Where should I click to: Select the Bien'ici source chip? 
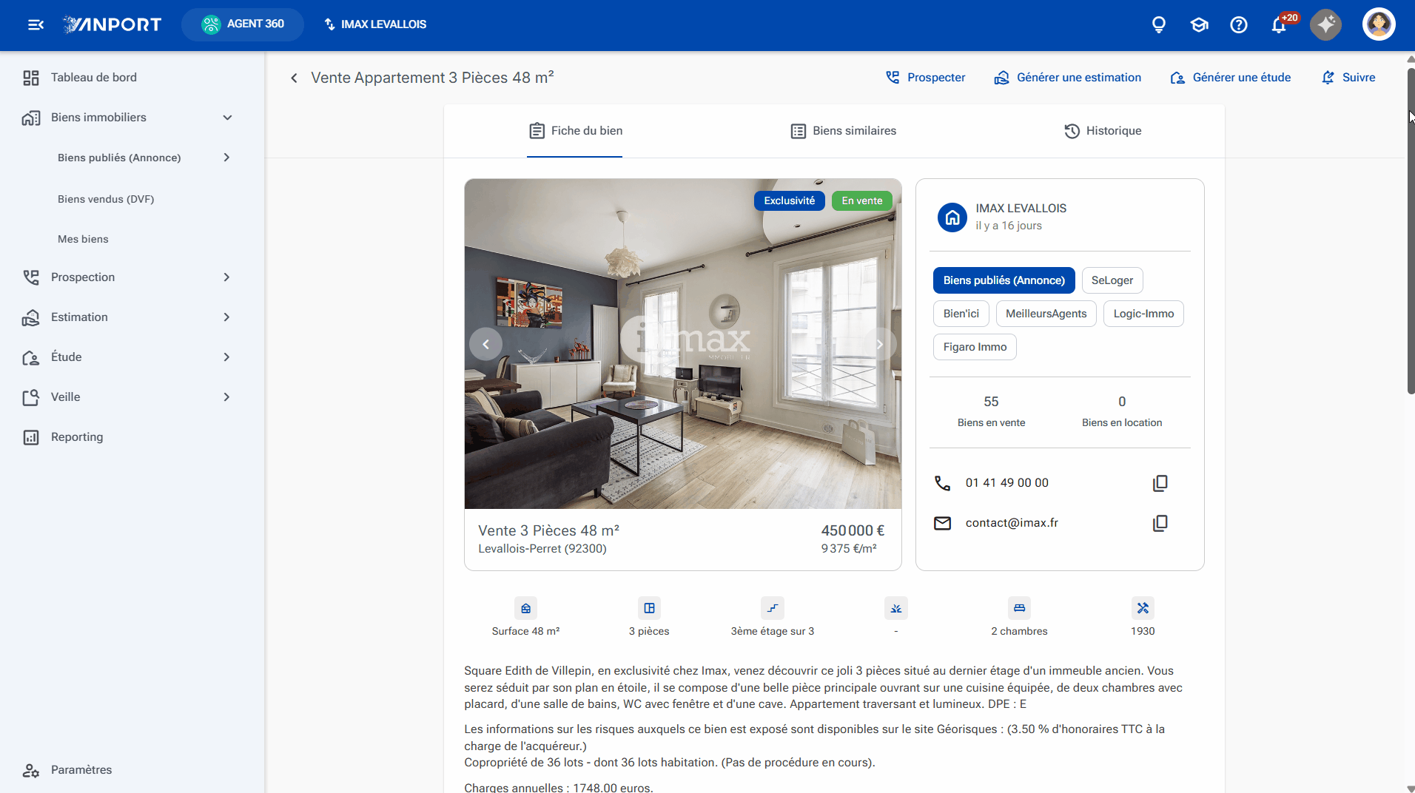pos(961,314)
